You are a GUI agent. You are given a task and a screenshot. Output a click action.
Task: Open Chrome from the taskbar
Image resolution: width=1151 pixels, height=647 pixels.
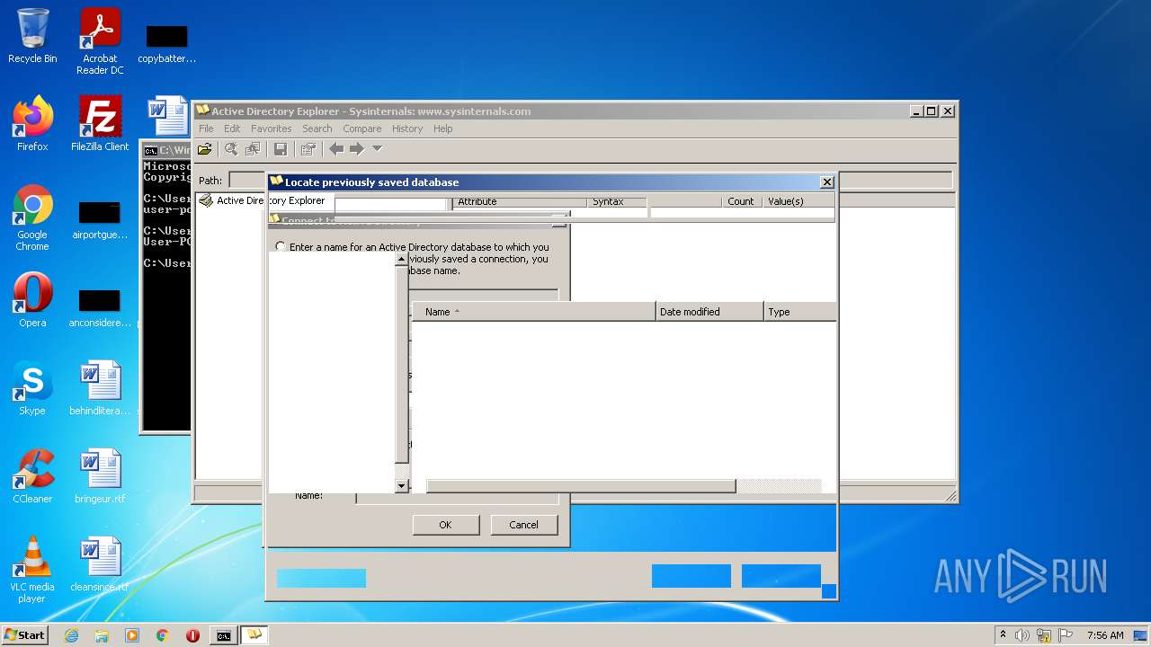[163, 635]
